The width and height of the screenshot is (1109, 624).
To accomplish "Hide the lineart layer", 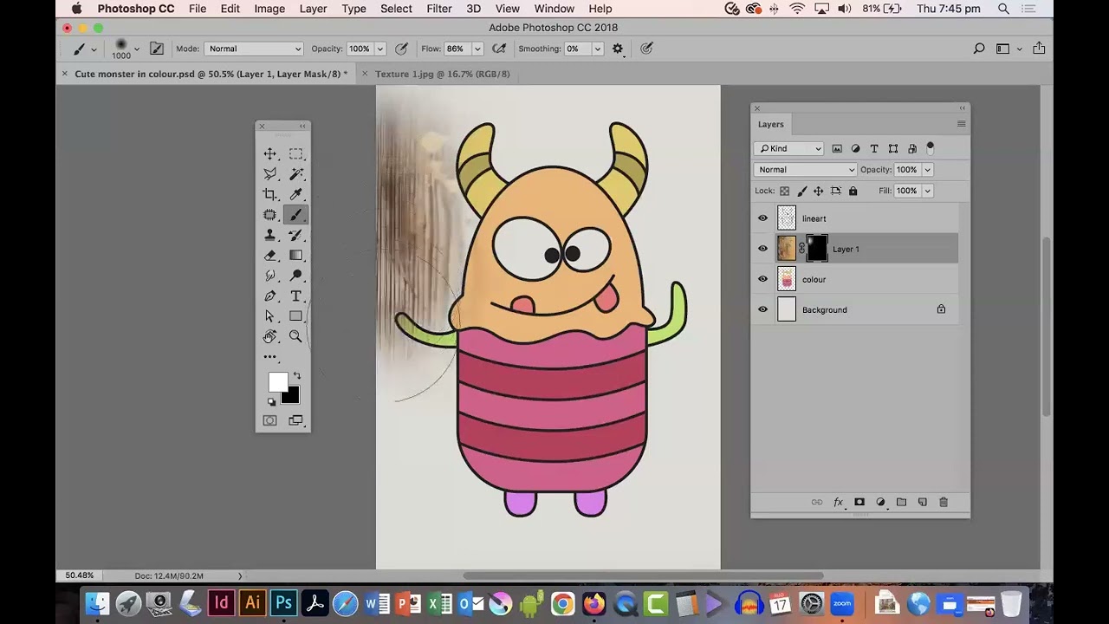I will [762, 218].
